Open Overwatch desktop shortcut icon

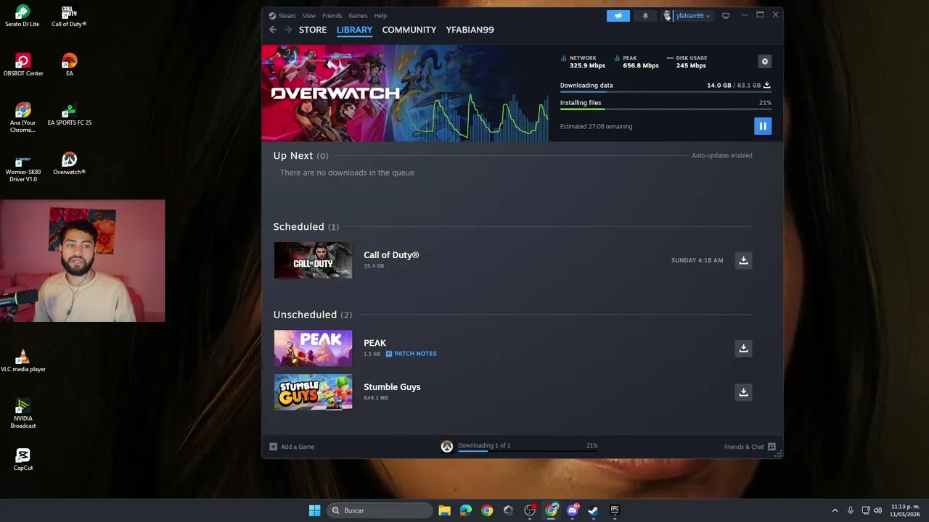[x=69, y=164]
